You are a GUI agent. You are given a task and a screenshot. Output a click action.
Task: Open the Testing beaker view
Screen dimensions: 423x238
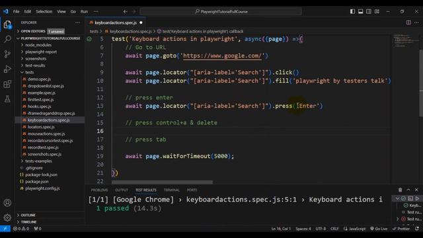point(7,99)
